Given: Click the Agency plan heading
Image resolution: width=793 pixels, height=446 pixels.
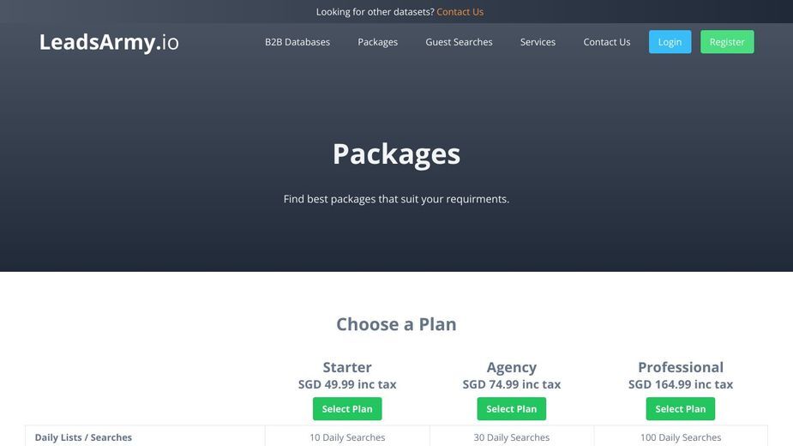Looking at the screenshot, I should pyautogui.click(x=511, y=368).
